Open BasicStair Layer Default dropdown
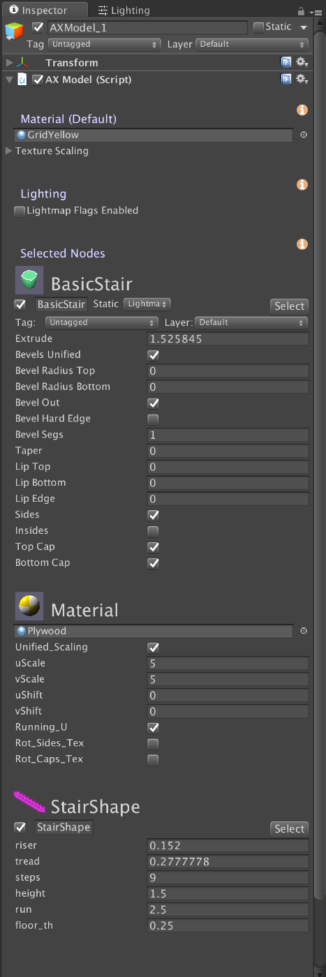Viewport: 326px width, 977px height. coord(251,322)
